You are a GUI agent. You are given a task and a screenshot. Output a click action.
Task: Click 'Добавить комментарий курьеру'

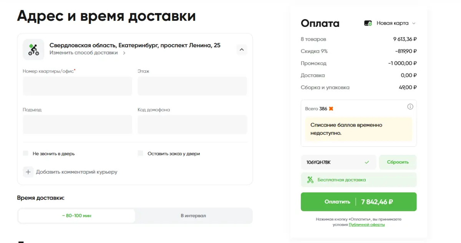tap(77, 172)
